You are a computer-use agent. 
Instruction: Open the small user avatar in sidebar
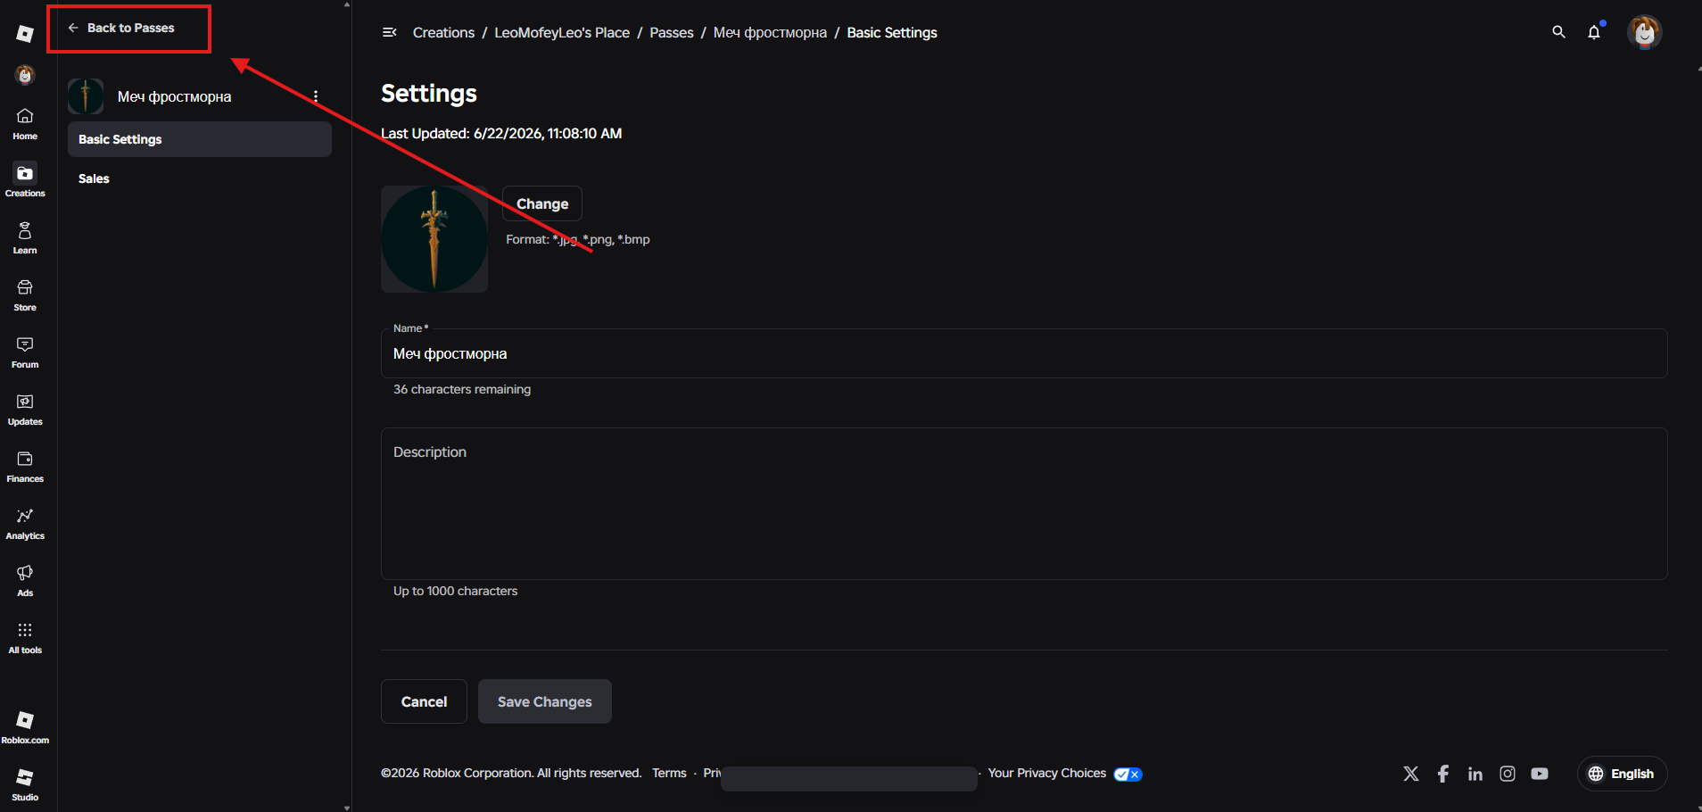(25, 75)
